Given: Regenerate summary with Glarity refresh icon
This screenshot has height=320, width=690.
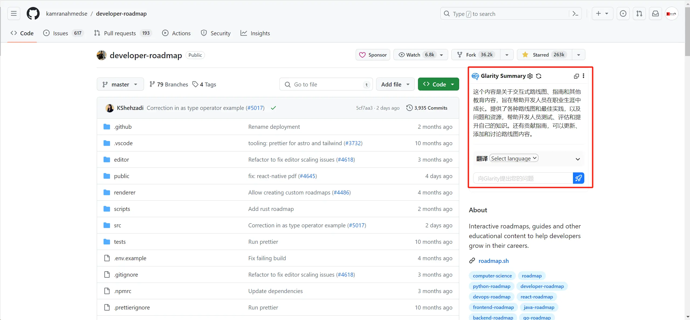Looking at the screenshot, I should tap(538, 76).
